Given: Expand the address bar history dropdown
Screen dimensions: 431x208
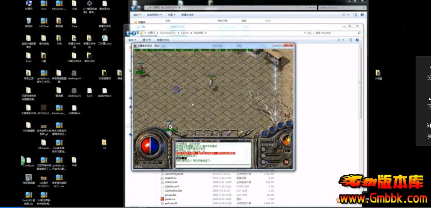Looking at the screenshot, I should point(305,33).
